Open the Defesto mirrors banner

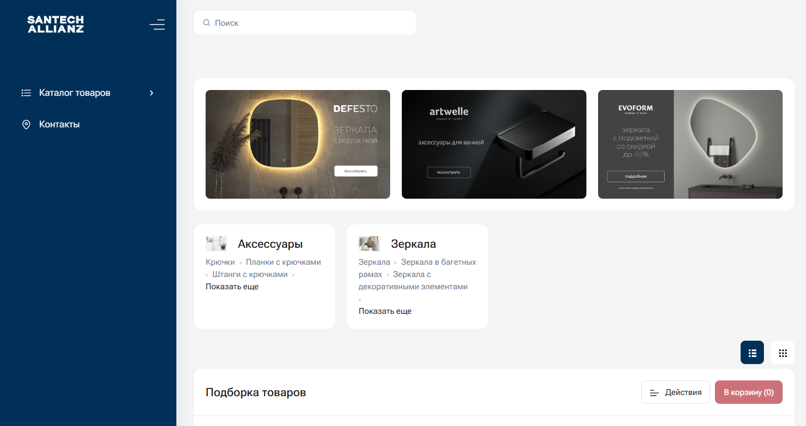coord(298,144)
